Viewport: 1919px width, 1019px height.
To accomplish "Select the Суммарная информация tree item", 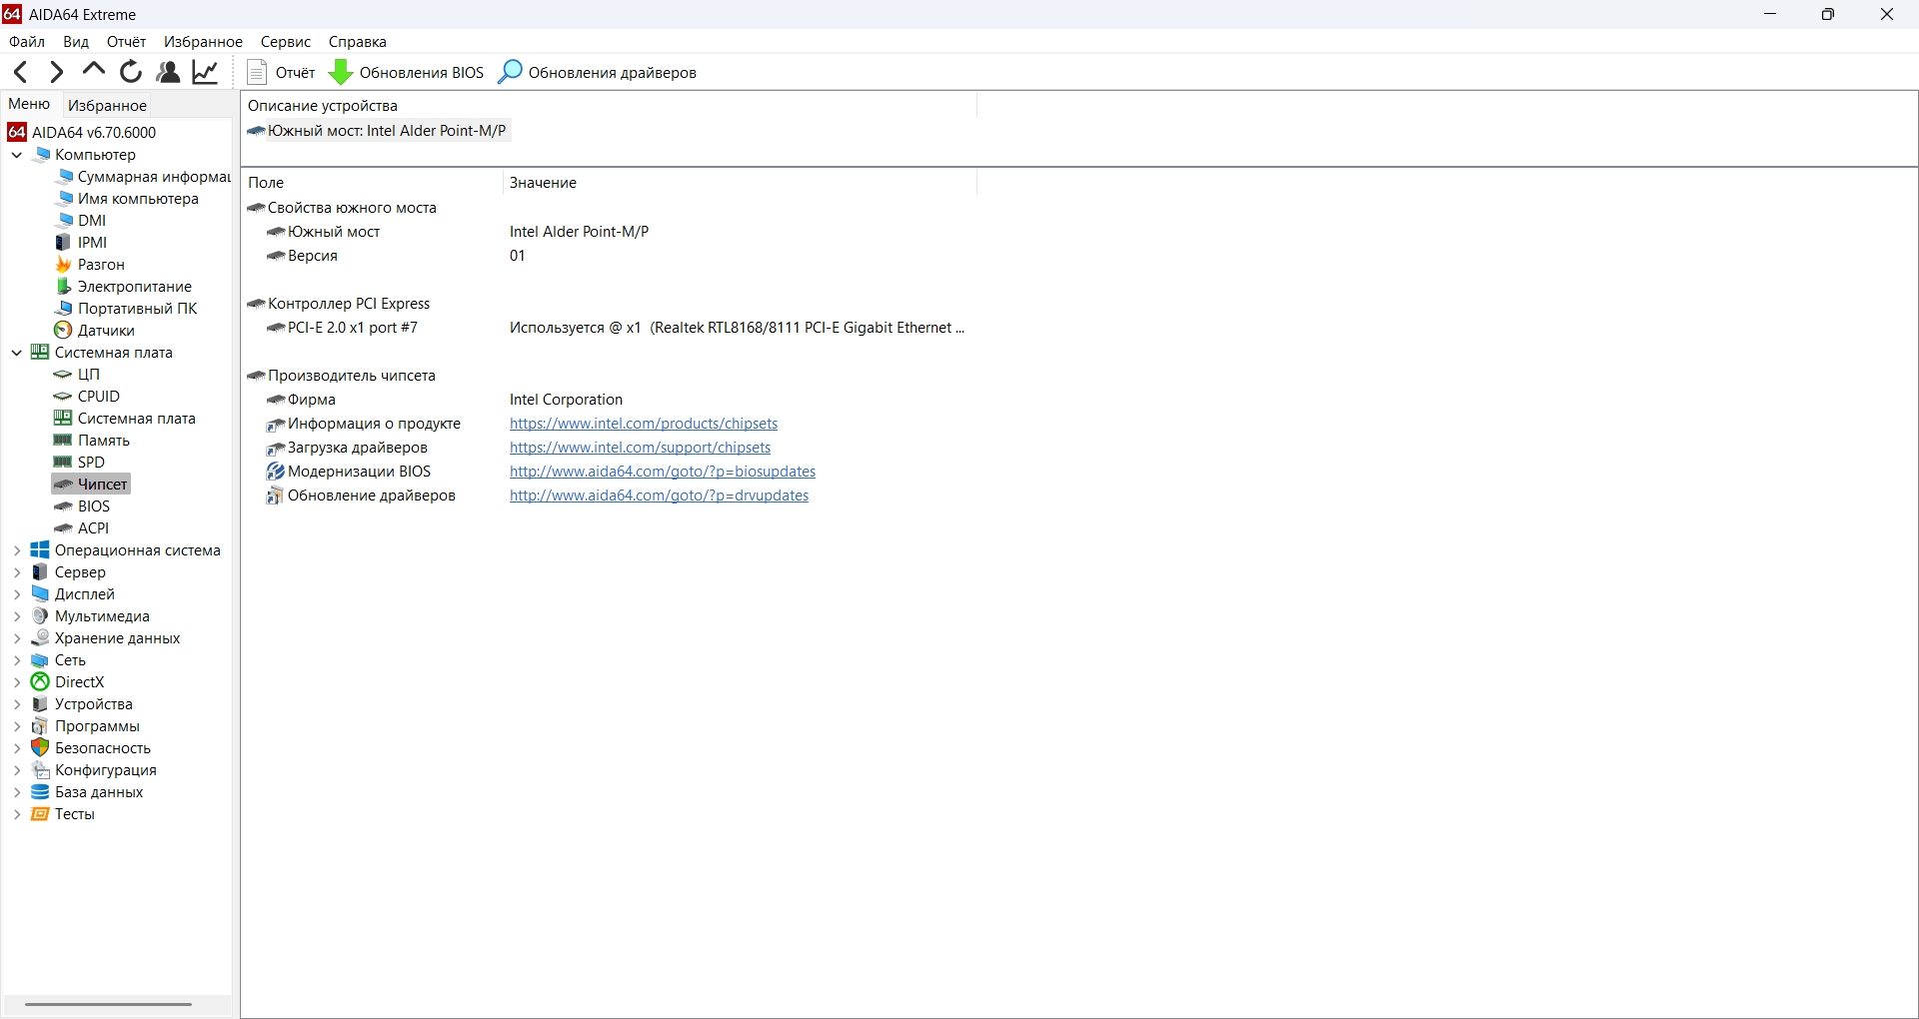I will pos(143,177).
